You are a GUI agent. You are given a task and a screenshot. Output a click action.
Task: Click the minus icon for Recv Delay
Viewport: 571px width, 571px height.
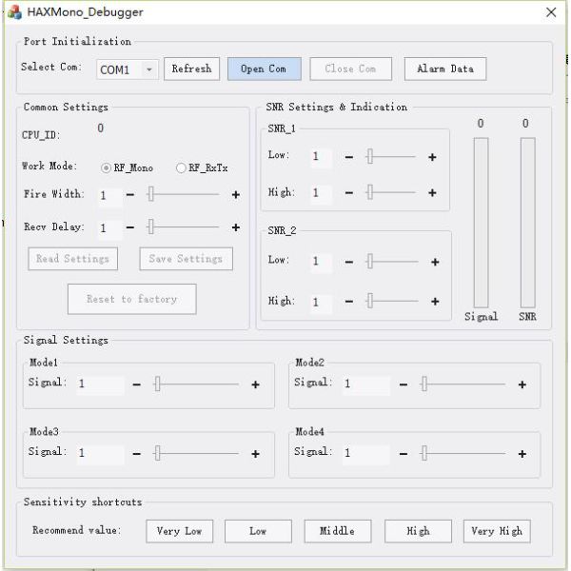tap(130, 228)
